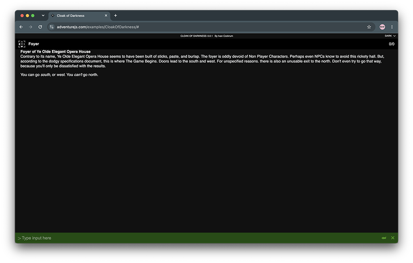The width and height of the screenshot is (413, 263).
Task: Open a new browser tab
Action: click(x=115, y=16)
